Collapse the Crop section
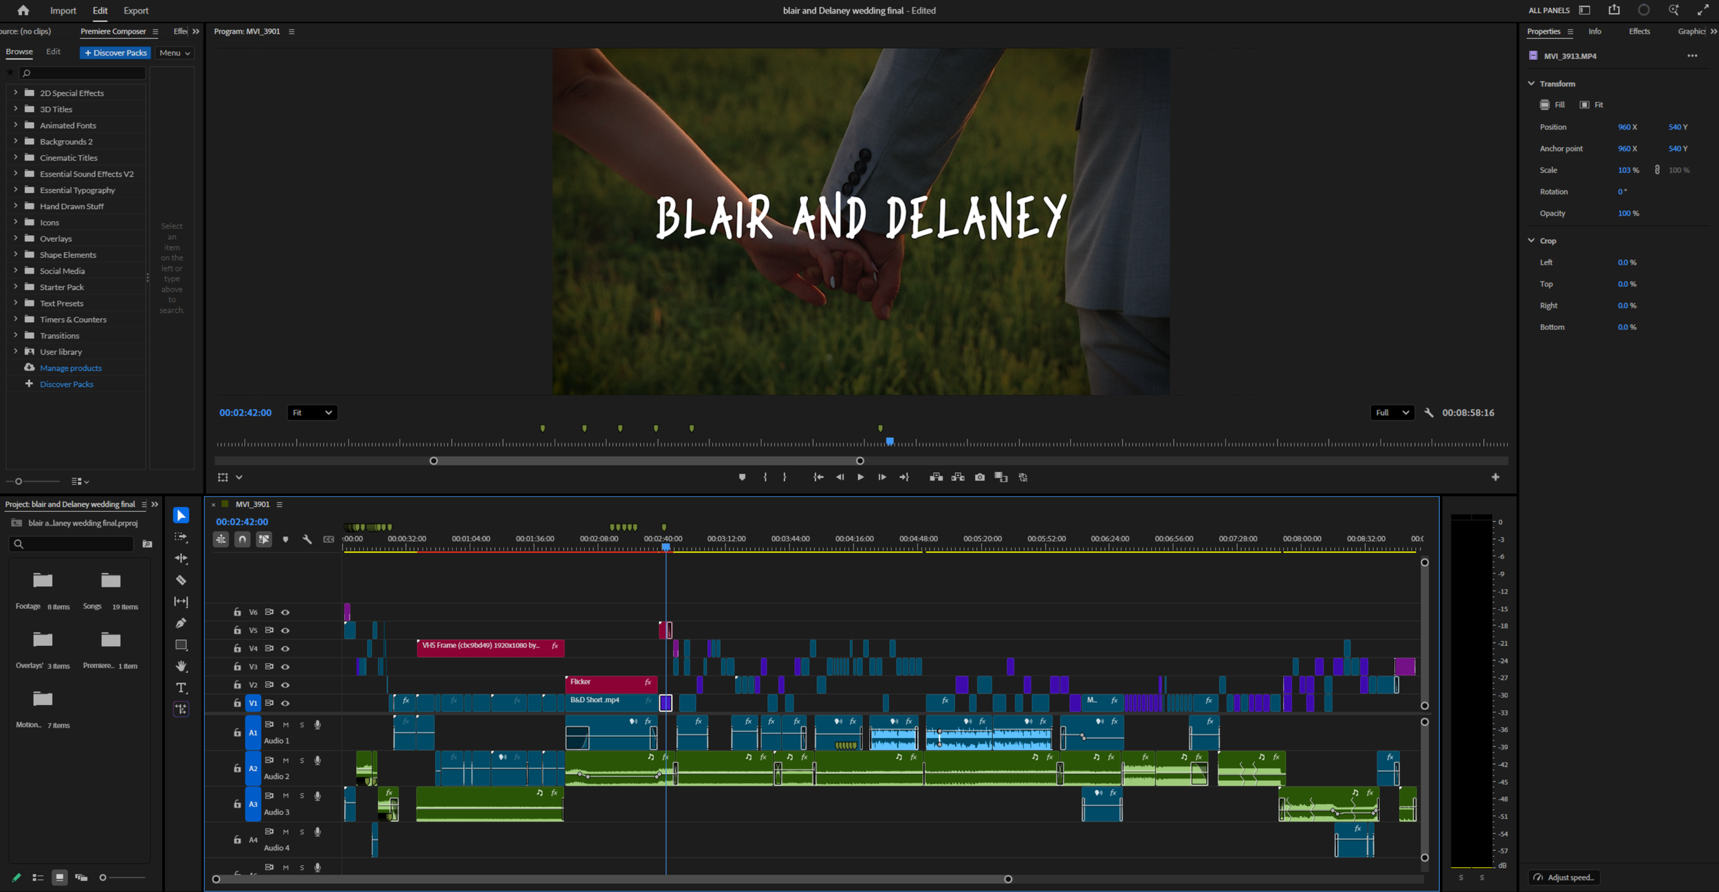The width and height of the screenshot is (1719, 892). pyautogui.click(x=1531, y=241)
